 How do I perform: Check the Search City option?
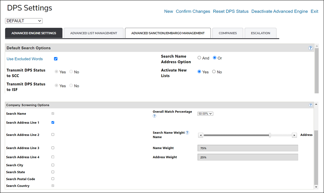coord(53,165)
